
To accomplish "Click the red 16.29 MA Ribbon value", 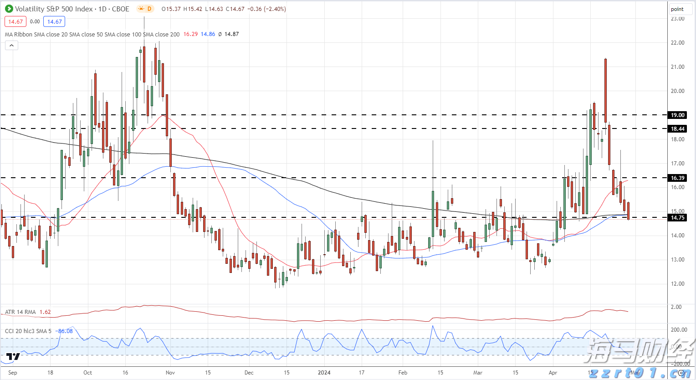I will (x=190, y=34).
